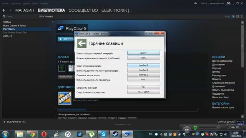Change the NumPad 6 pause hotkey

coord(143,70)
